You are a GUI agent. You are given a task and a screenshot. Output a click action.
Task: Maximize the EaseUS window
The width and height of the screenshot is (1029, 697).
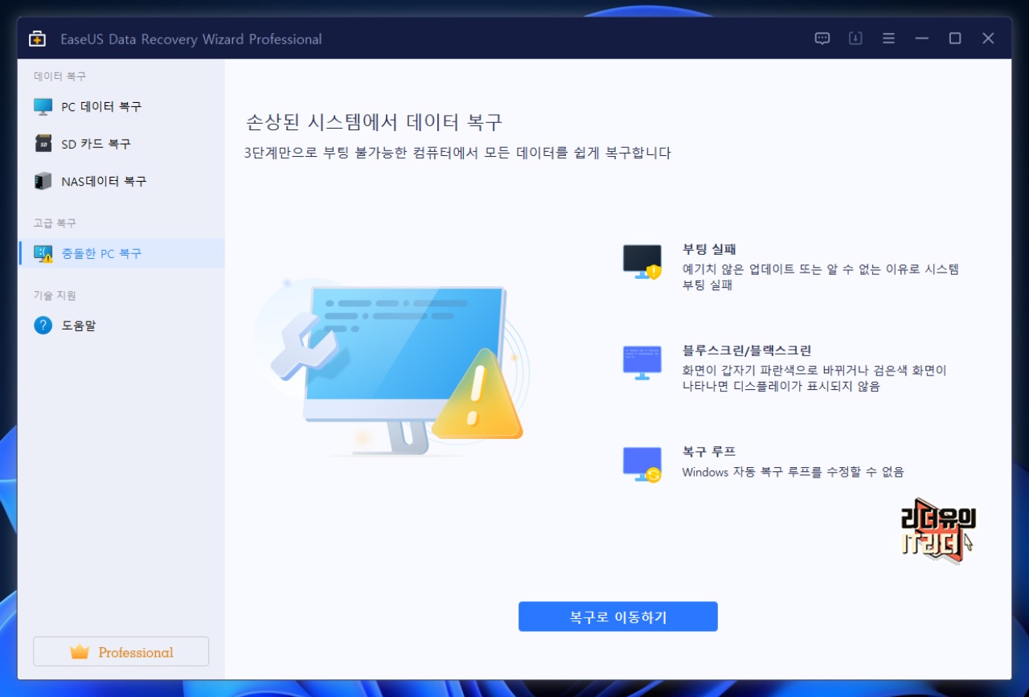(955, 39)
